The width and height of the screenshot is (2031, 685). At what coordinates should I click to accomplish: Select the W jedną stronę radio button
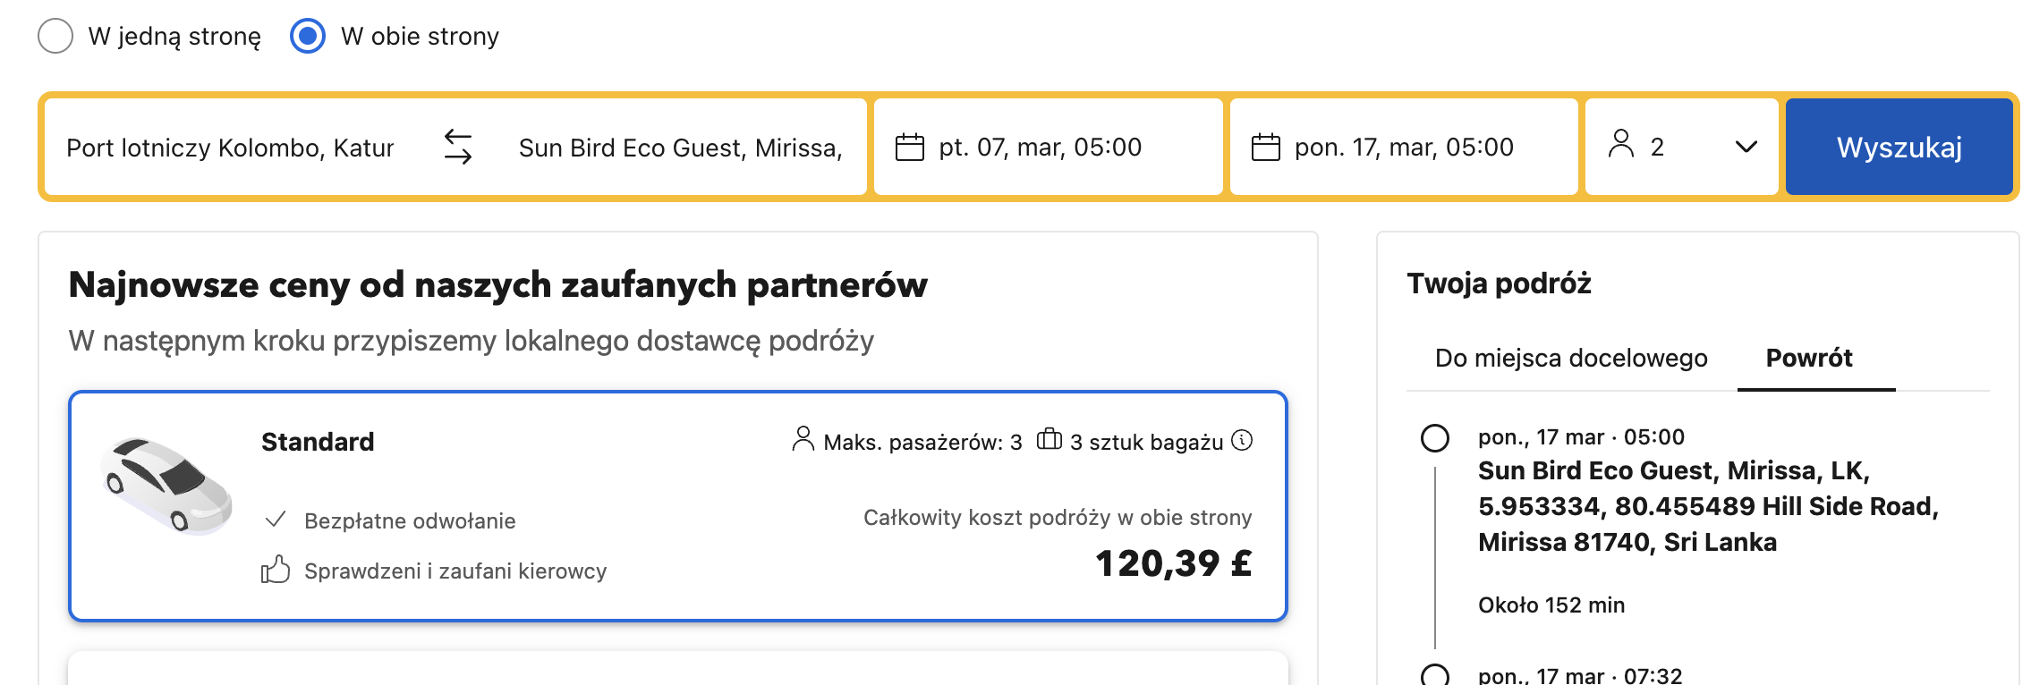click(x=55, y=36)
